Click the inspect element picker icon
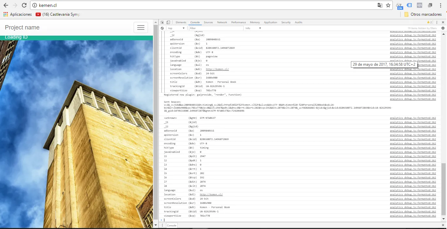447x229 pixels. click(162, 22)
